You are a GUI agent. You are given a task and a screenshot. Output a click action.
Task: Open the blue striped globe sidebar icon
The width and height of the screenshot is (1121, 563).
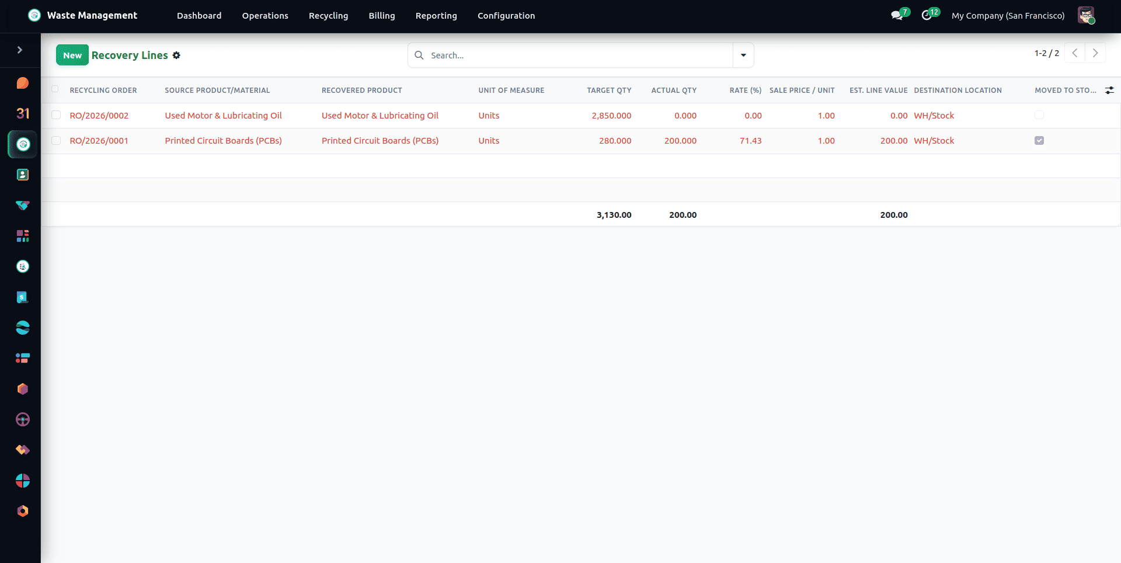(23, 328)
